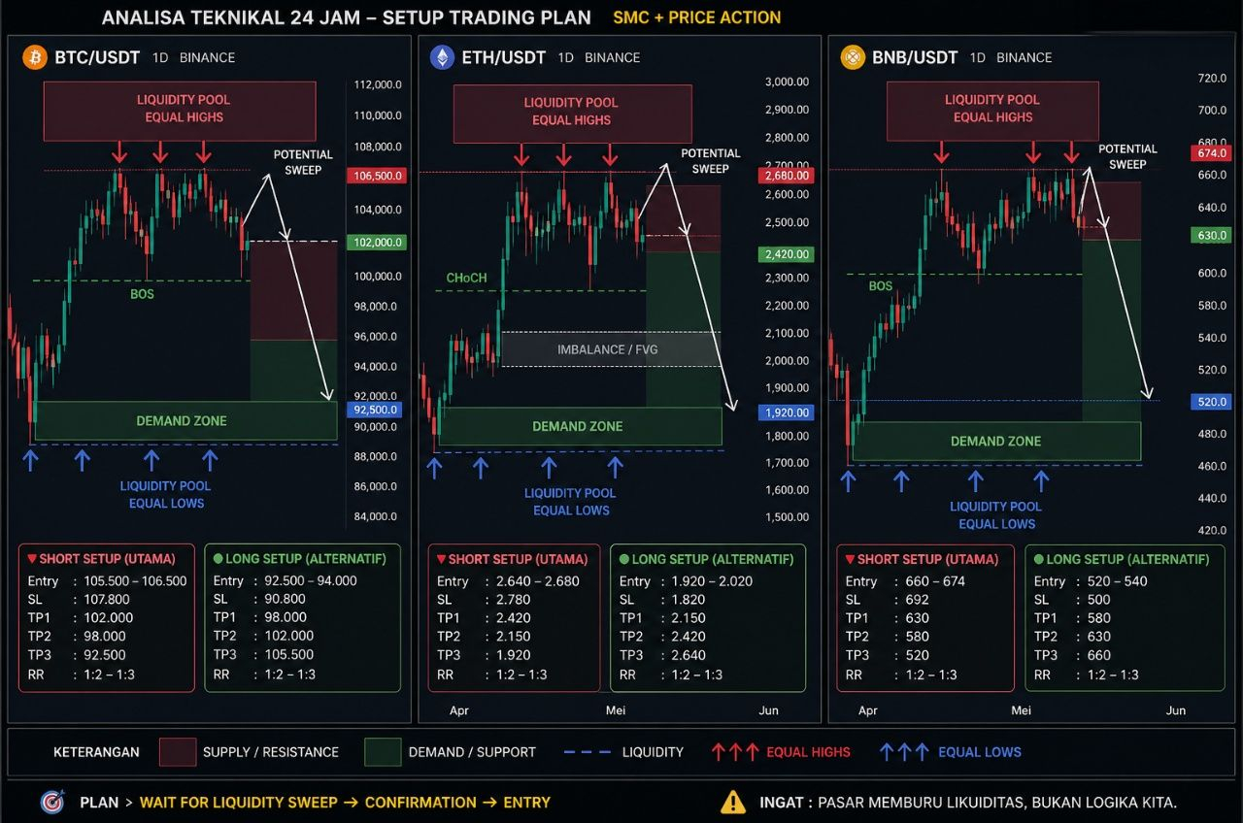Select the ETH/USDT chart title

coord(505,58)
